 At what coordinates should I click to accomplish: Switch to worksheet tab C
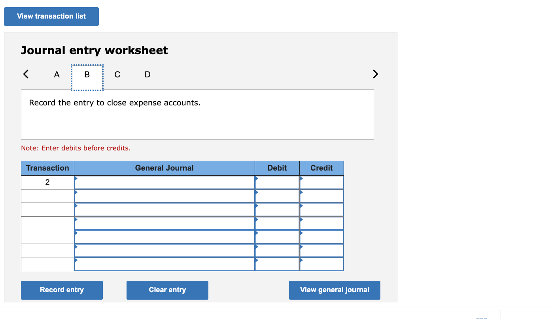pos(117,74)
